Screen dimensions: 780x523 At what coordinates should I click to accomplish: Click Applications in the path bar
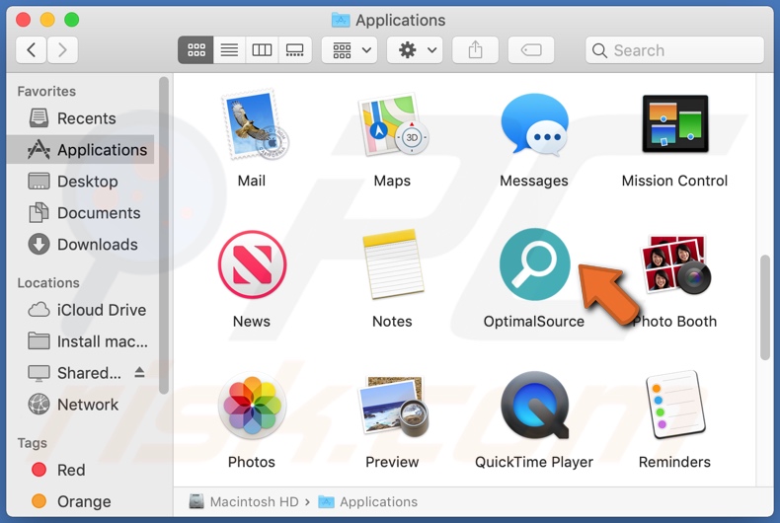368,501
